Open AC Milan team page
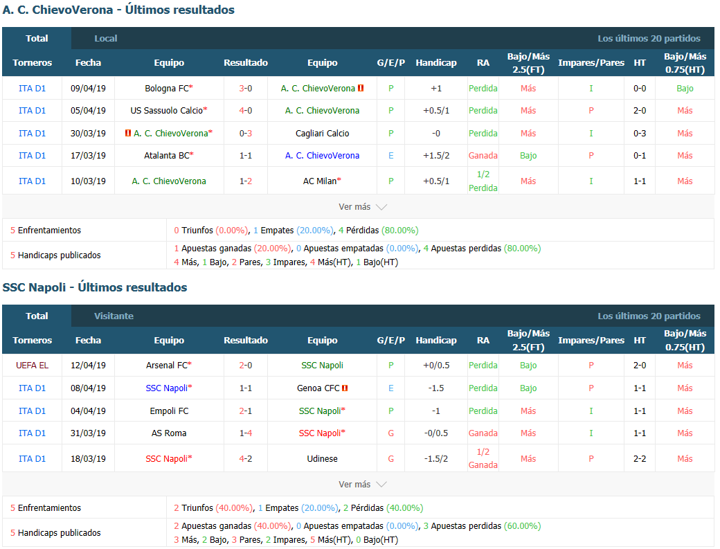720x549 pixels. [x=320, y=181]
